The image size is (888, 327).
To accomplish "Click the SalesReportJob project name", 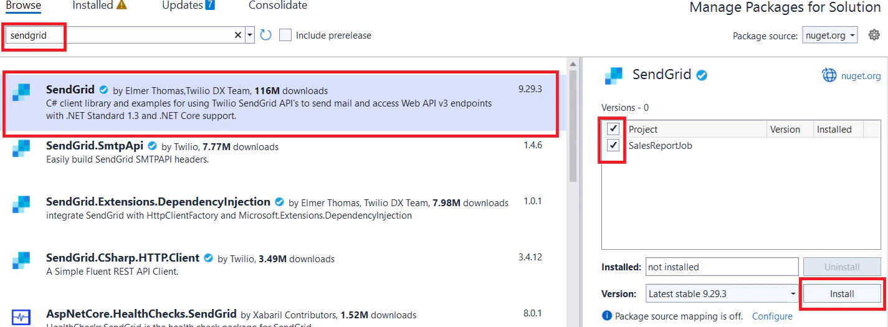I will 660,146.
